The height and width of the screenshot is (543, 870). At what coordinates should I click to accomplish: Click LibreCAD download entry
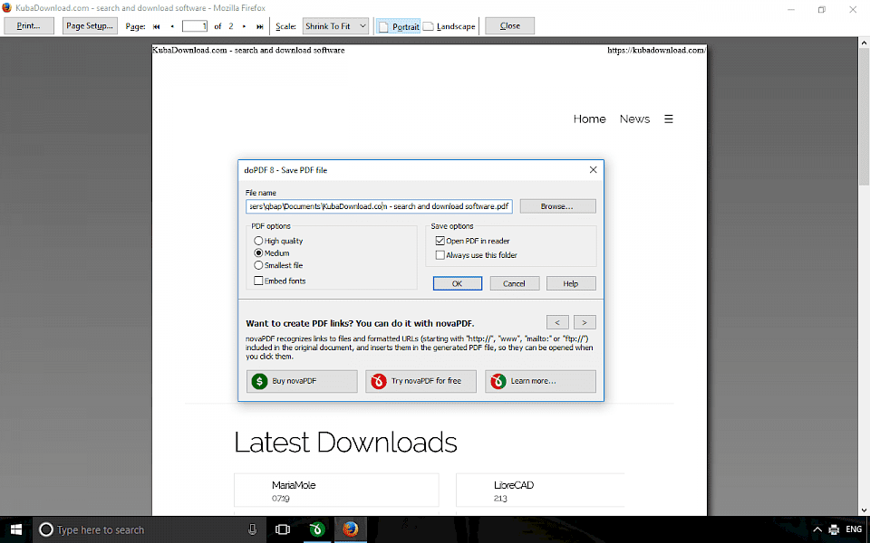(x=540, y=490)
